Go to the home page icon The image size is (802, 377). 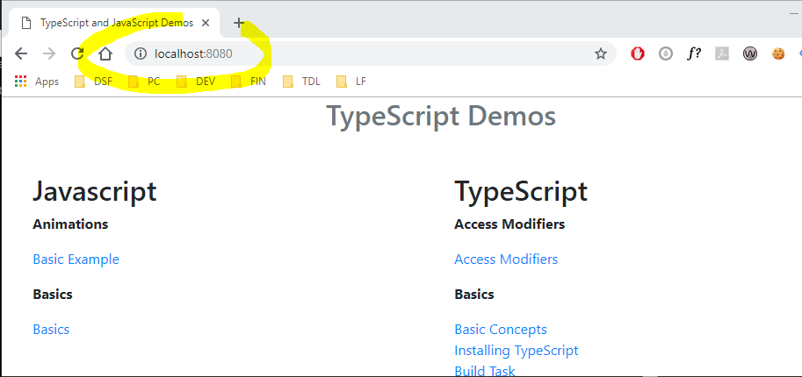(x=105, y=53)
